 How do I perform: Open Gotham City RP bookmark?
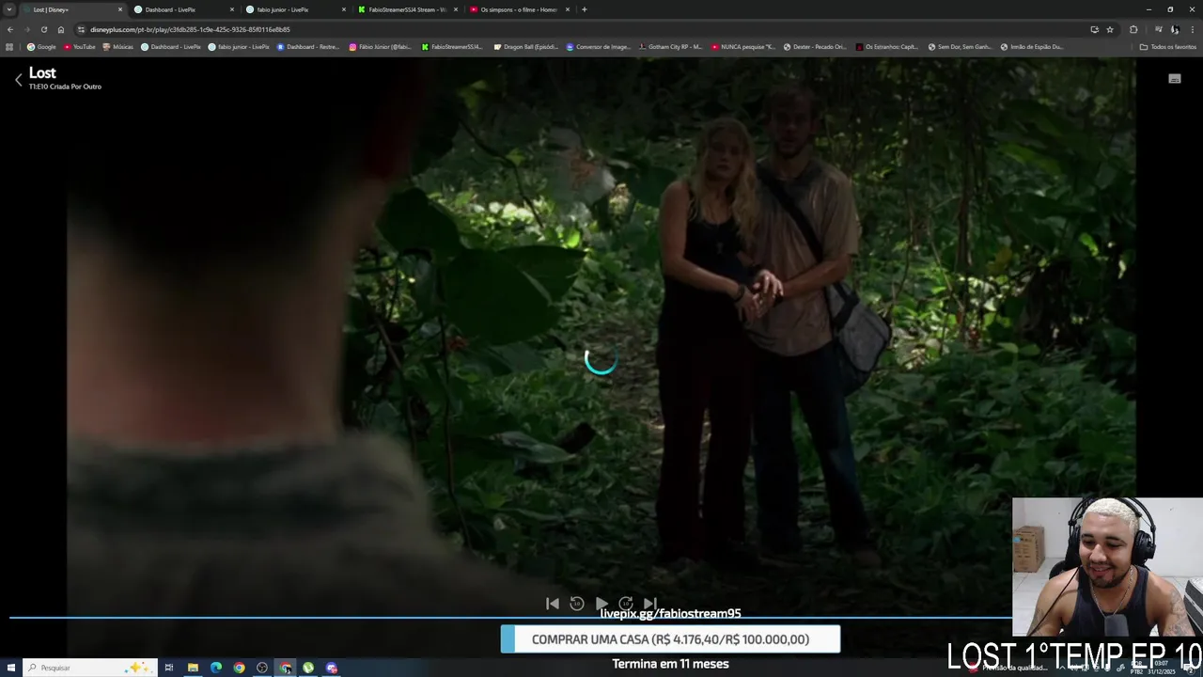pos(670,46)
